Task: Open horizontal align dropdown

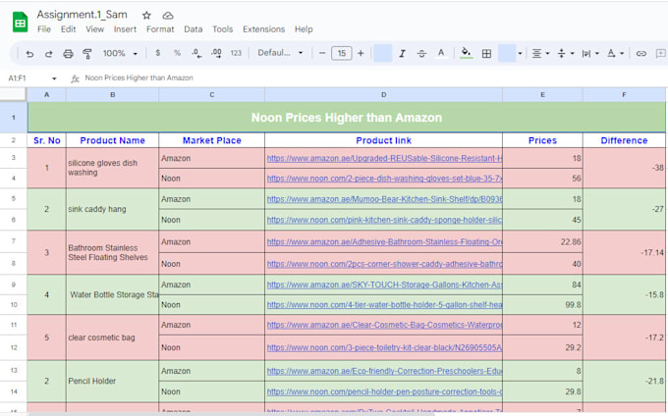Action: coord(540,54)
